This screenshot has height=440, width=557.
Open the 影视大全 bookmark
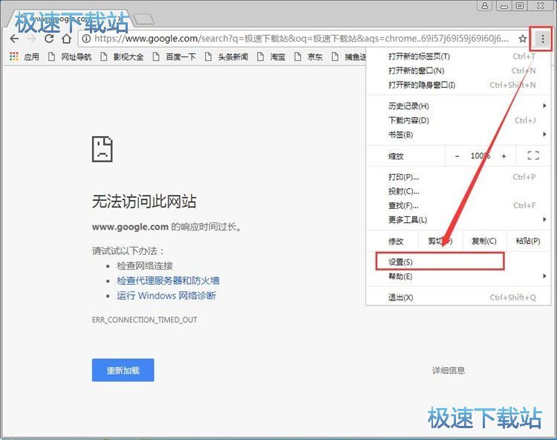pyautogui.click(x=122, y=56)
